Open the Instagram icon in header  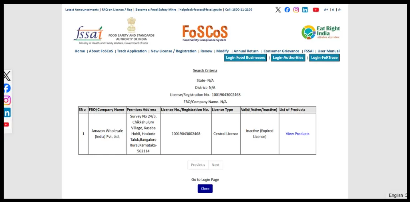pos(296,10)
